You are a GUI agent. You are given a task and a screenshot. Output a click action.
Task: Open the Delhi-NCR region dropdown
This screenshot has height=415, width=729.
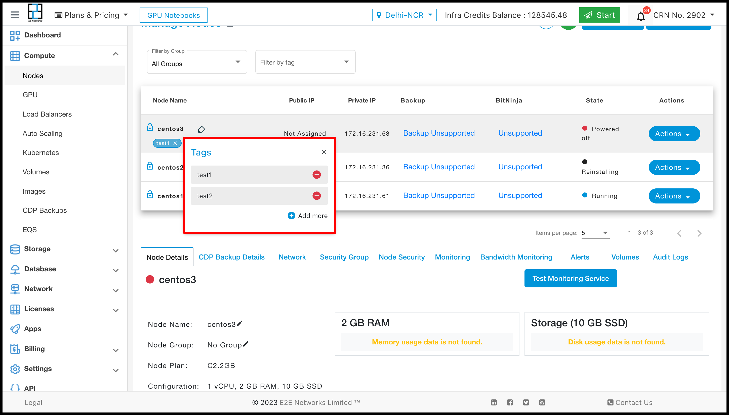[404, 15]
